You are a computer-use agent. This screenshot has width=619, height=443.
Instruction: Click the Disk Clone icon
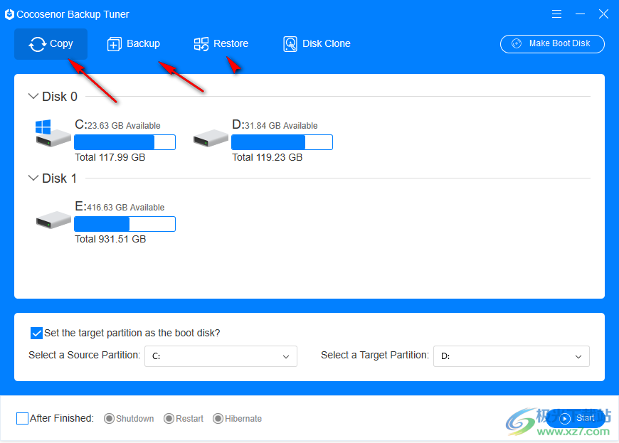[x=290, y=44]
